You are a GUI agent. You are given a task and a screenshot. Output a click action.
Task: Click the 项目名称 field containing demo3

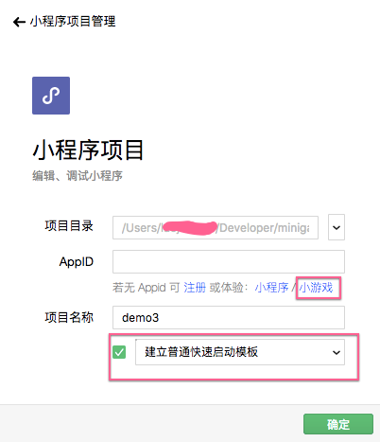pos(229,318)
